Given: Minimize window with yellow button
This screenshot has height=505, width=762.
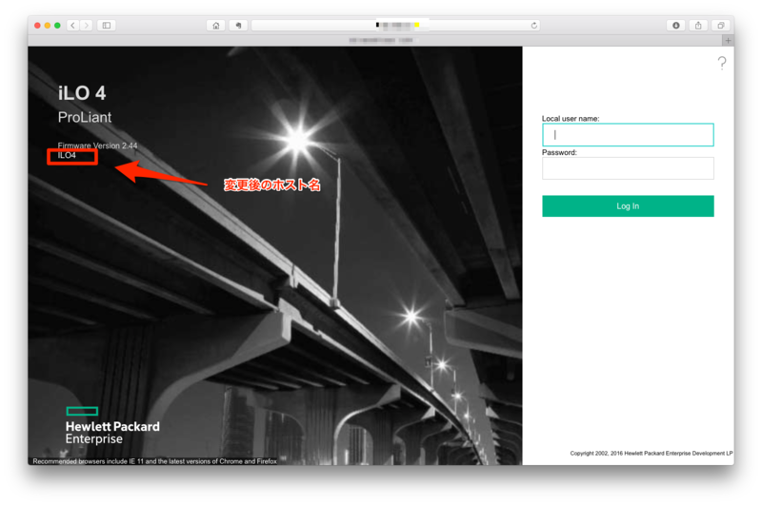Looking at the screenshot, I should (47, 26).
